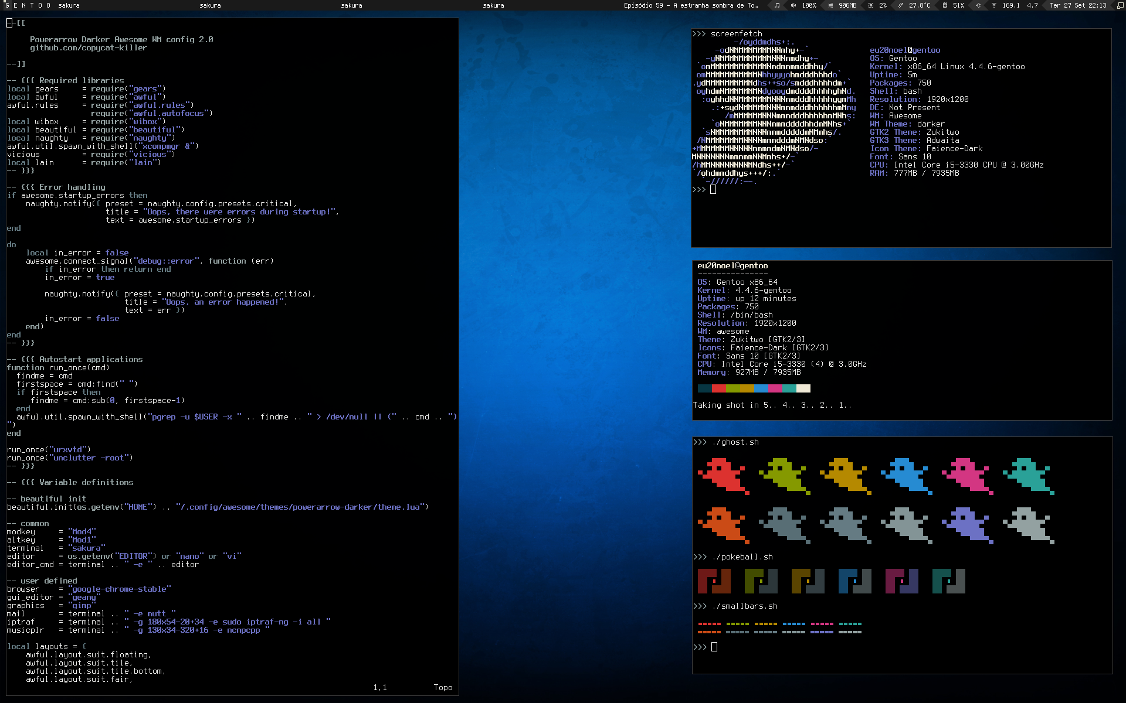
Task: Click the 'Autostart applications' fold comment
Action: [91, 360]
